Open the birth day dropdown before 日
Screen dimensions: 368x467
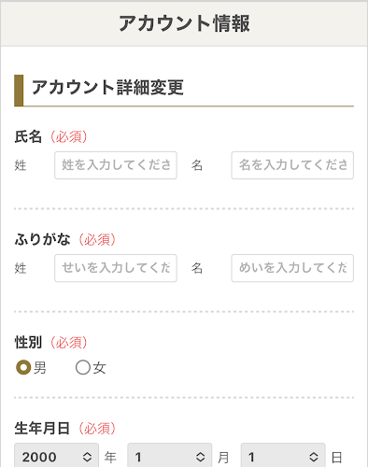pos(283,457)
